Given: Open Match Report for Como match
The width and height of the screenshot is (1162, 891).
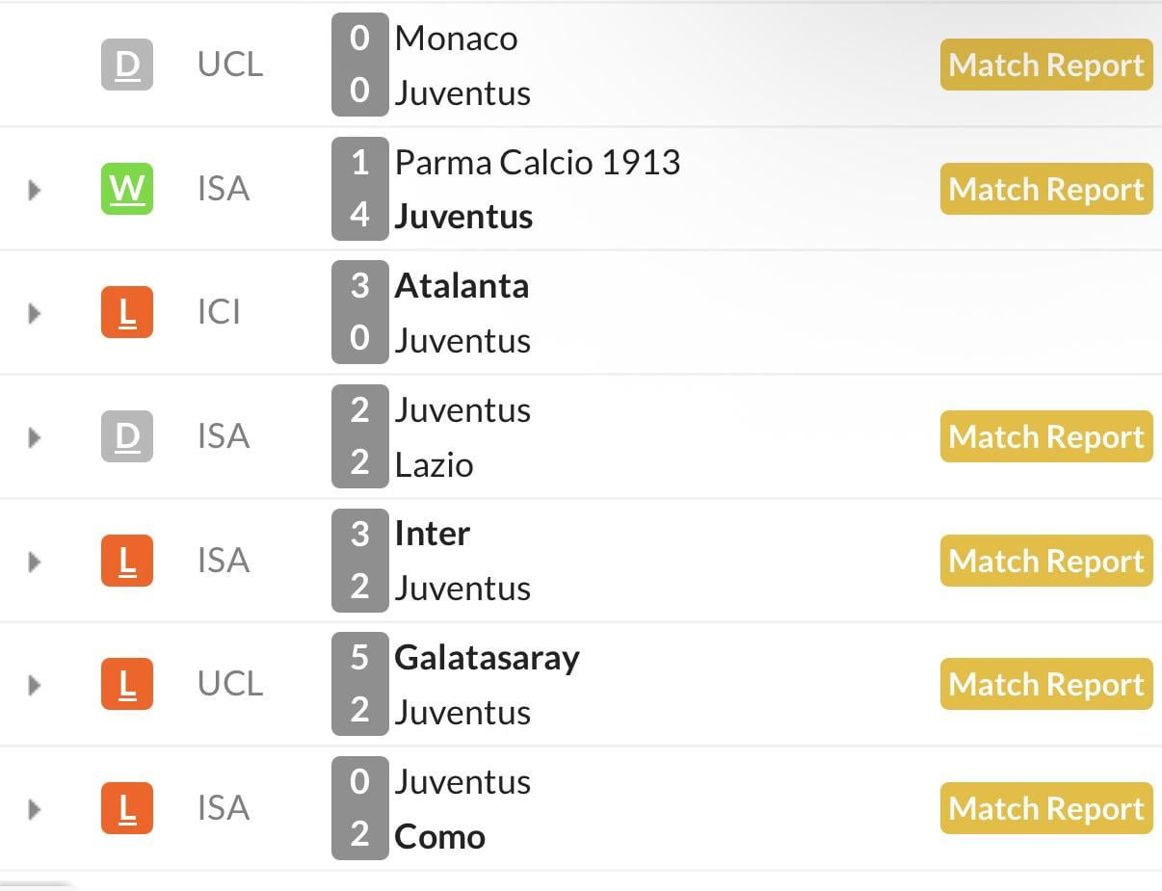Looking at the screenshot, I should pos(1046,808).
